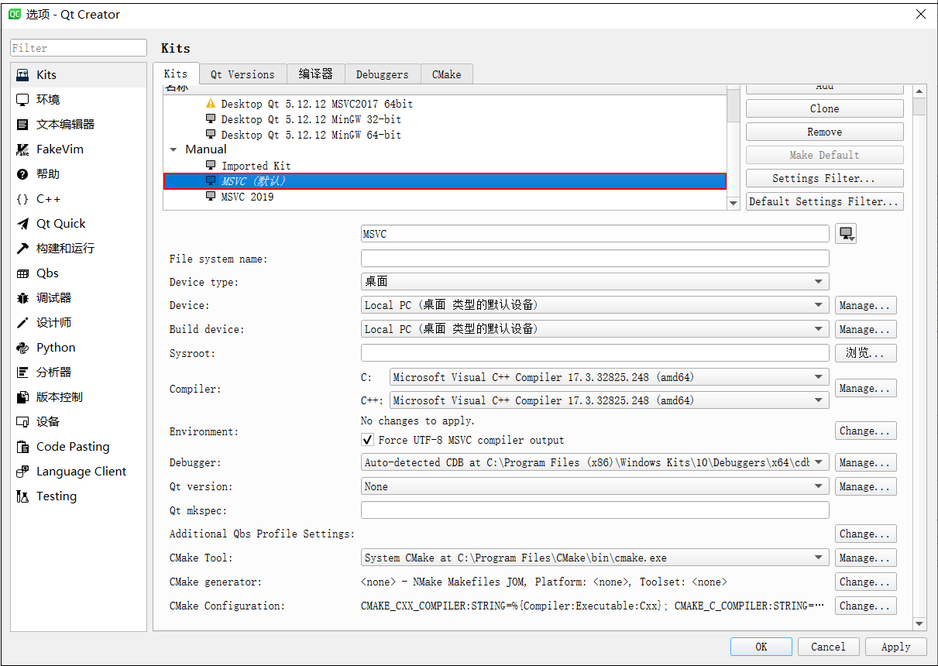Select Desktop Qt 5.12.12 MinGW 64-bit kit
The width and height of the screenshot is (938, 666).
tap(445, 135)
